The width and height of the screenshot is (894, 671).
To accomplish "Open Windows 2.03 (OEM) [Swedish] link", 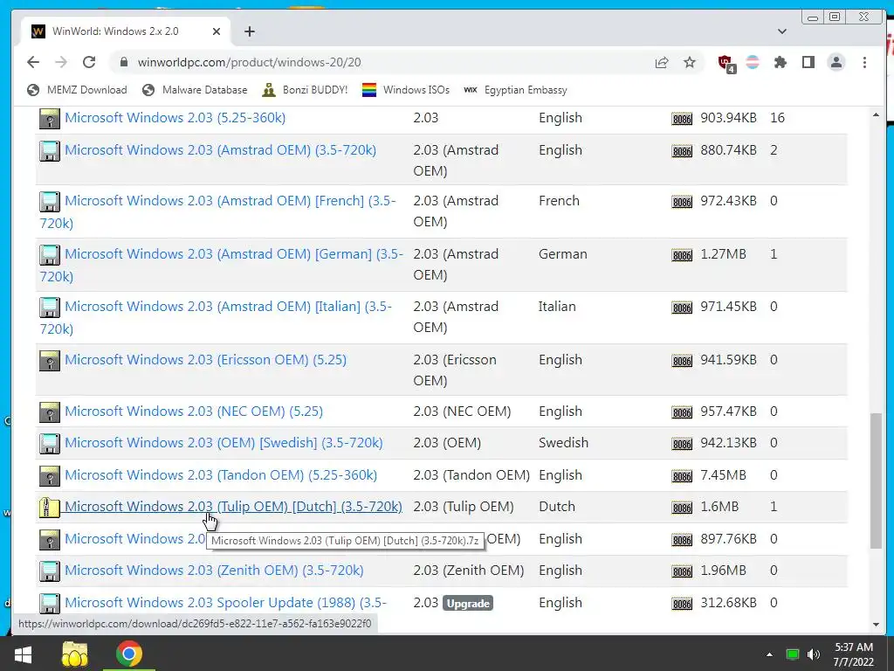I will point(223,443).
